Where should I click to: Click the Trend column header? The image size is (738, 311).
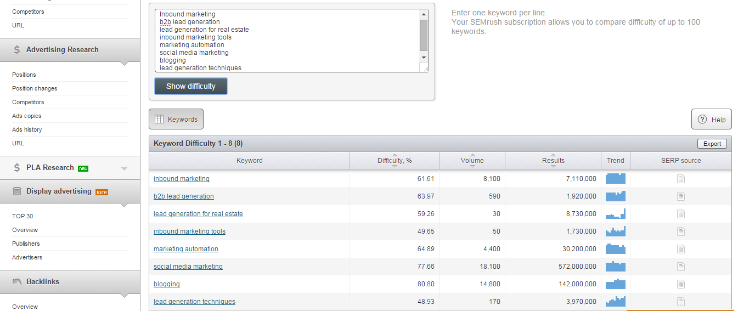[x=616, y=161]
